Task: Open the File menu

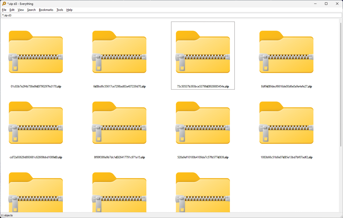Action: tap(4, 10)
